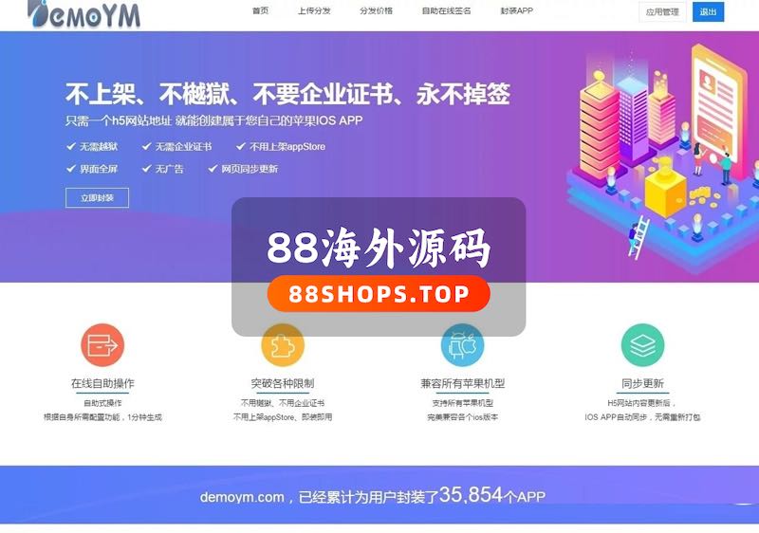Click the 突破各种限制 heading
The height and width of the screenshot is (533, 759).
click(283, 383)
